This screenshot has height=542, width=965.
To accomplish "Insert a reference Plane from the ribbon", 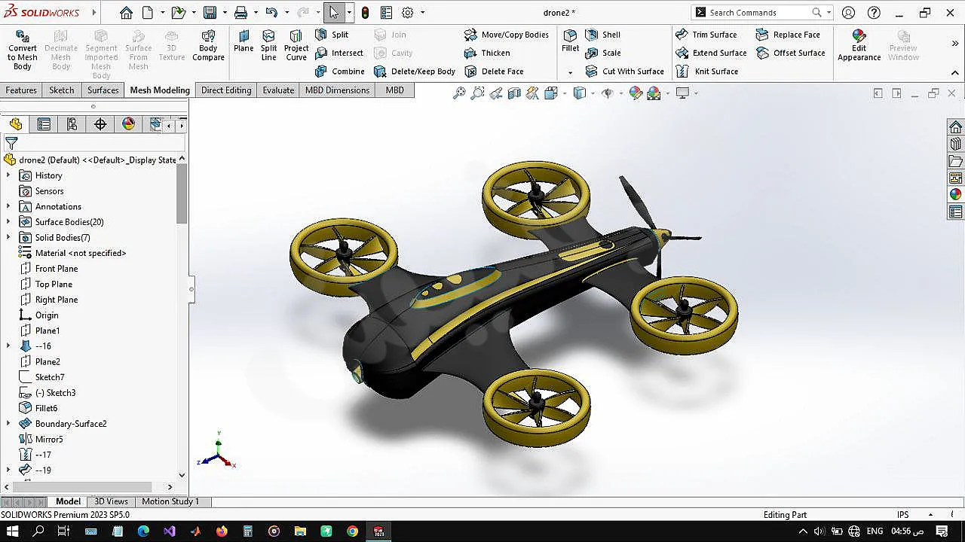I will [244, 42].
